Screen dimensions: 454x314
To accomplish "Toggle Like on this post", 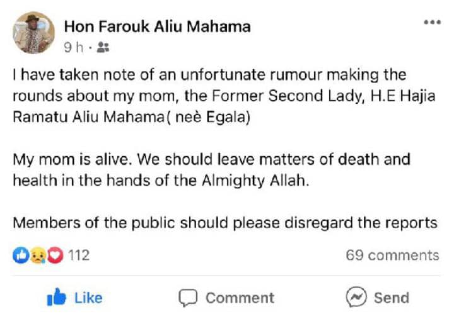I will pos(74,297).
